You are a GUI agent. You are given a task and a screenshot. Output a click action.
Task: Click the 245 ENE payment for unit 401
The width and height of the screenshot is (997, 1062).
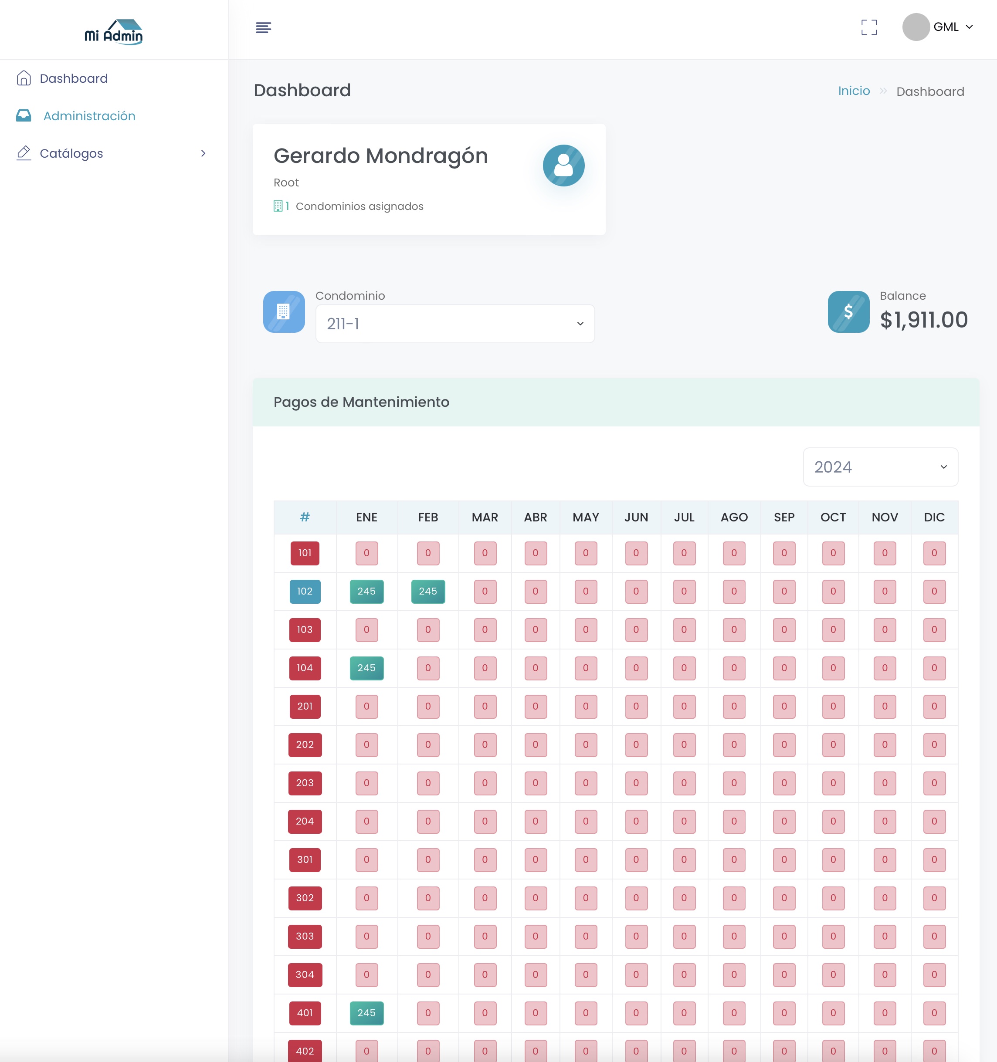point(366,1013)
